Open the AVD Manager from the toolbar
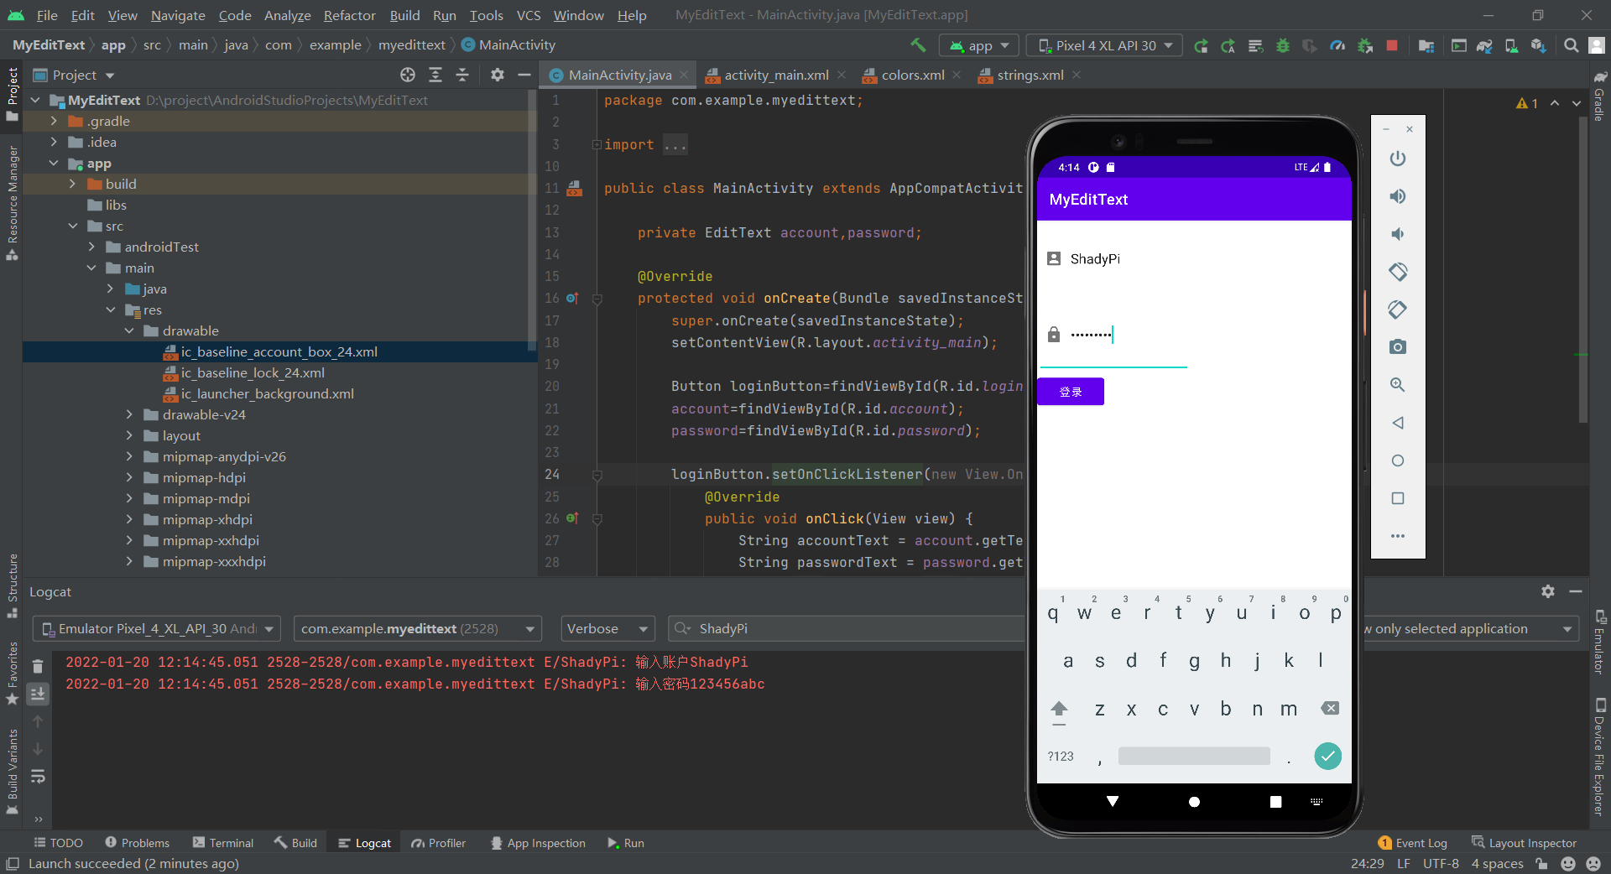Image resolution: width=1611 pixels, height=874 pixels. [1510, 45]
